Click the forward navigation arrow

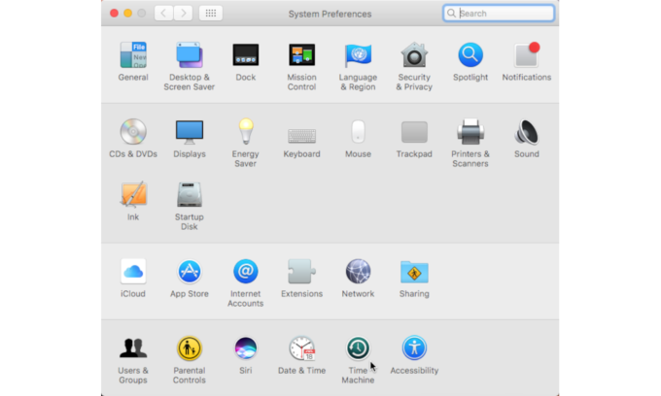184,13
